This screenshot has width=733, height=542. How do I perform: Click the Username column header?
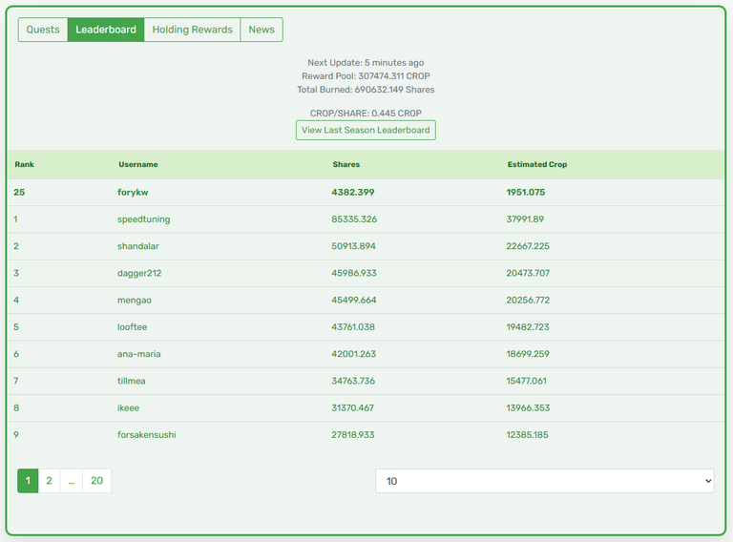pyautogui.click(x=137, y=164)
